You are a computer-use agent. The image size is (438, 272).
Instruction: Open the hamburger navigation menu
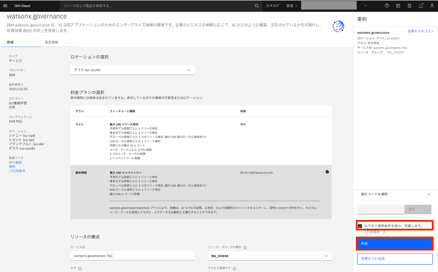tap(6, 6)
